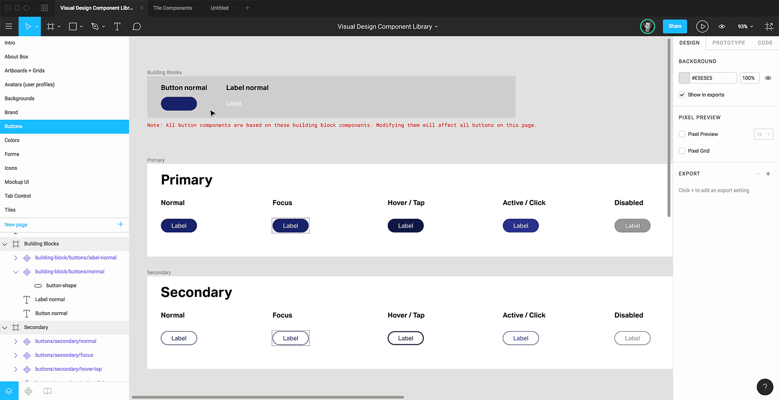
Task: Open Frame tool dropdown arrow
Action: 59,27
